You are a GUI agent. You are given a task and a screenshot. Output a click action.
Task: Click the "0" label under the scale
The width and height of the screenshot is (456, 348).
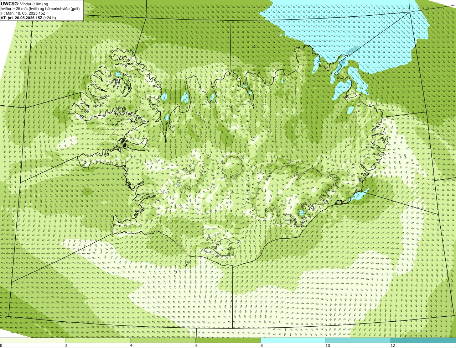(x=1, y=346)
